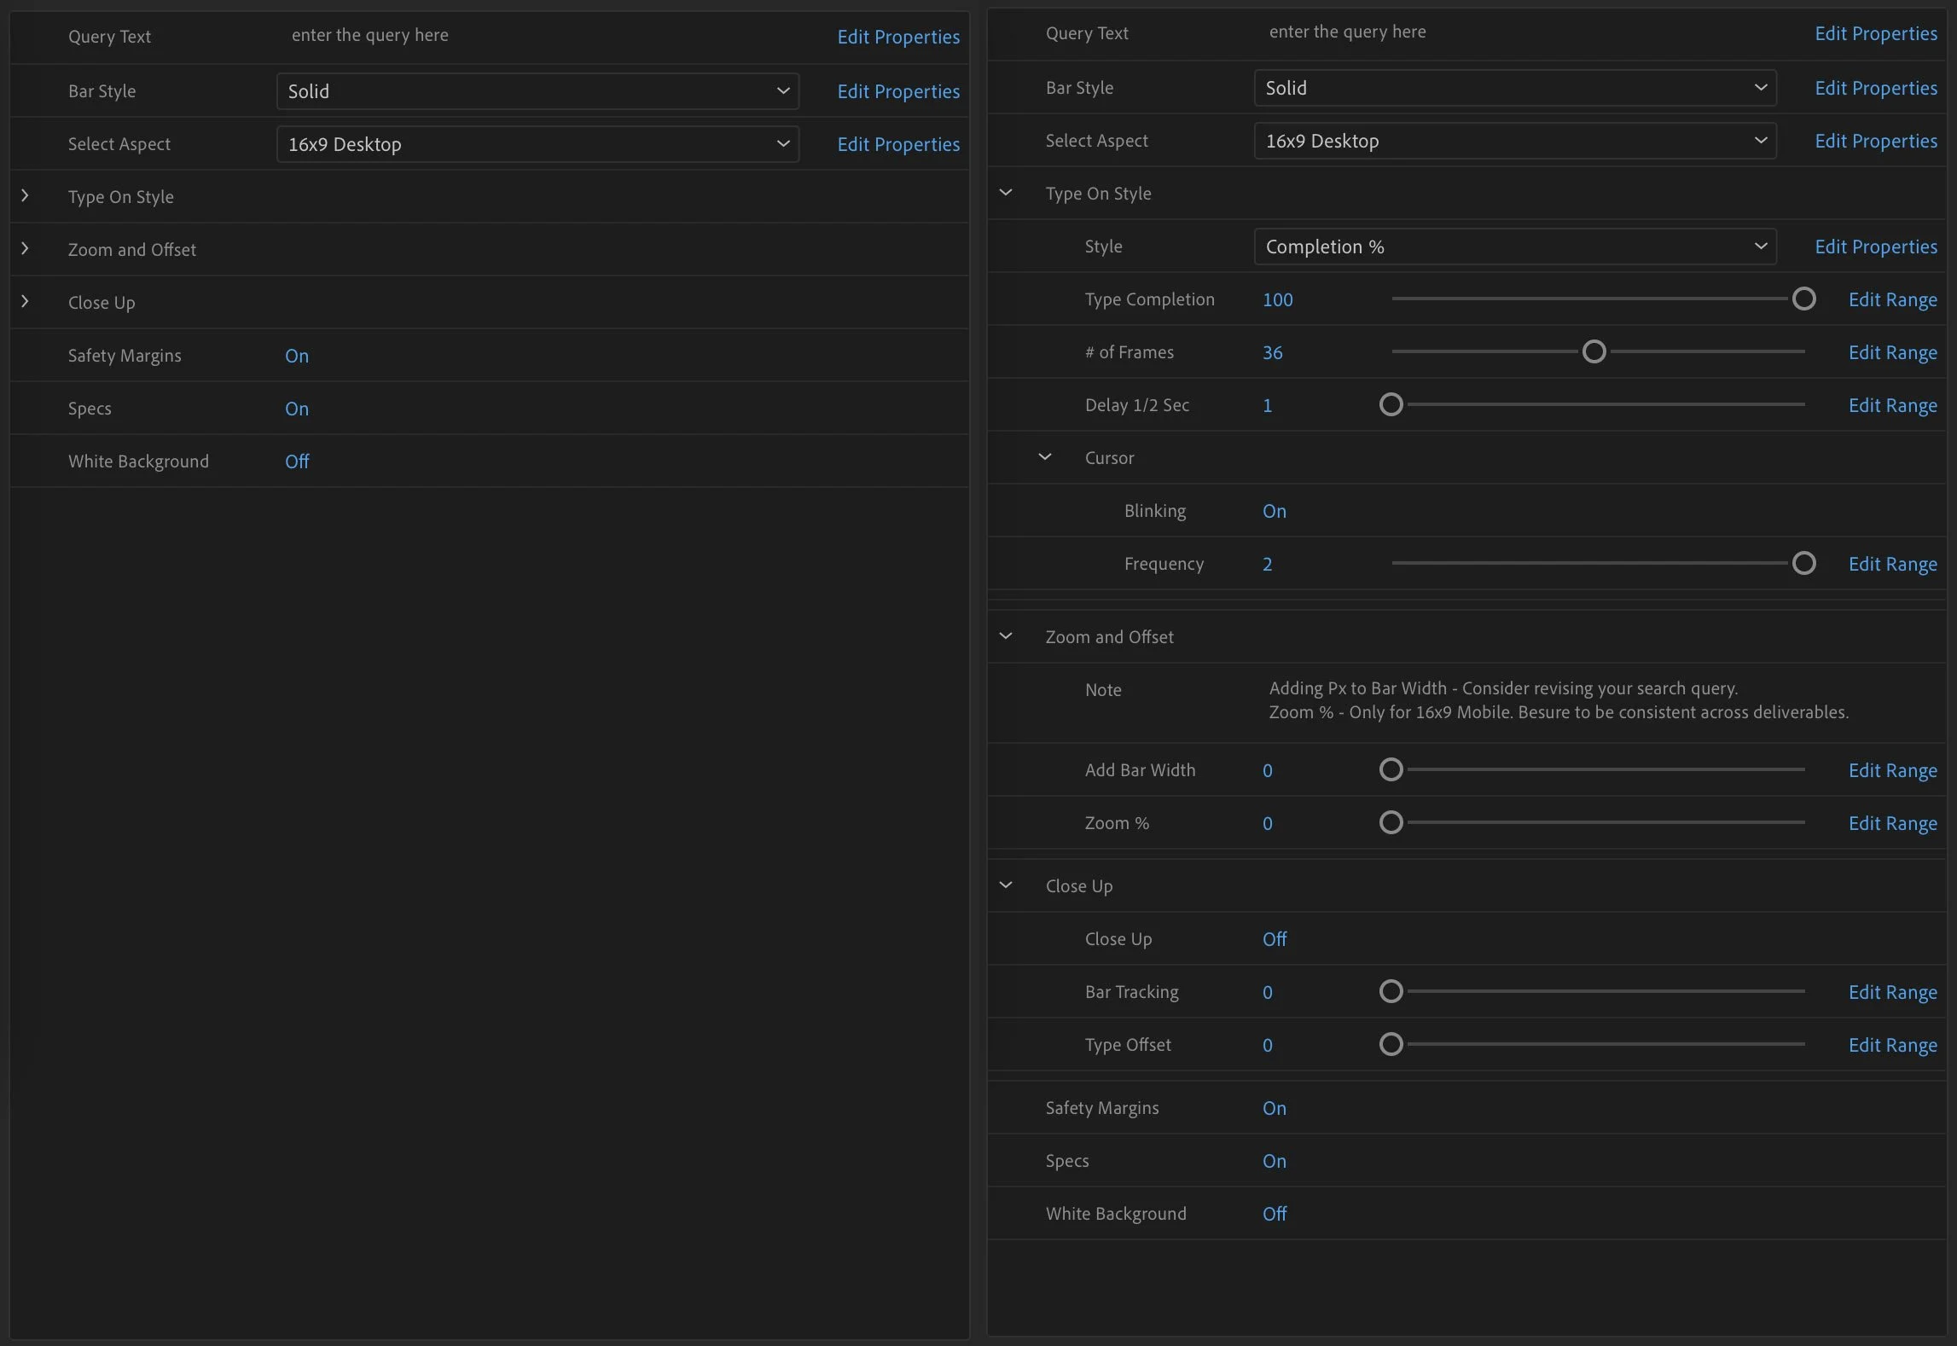Image resolution: width=1957 pixels, height=1346 pixels.
Task: Toggle left panel White Background Off
Action: coord(297,461)
